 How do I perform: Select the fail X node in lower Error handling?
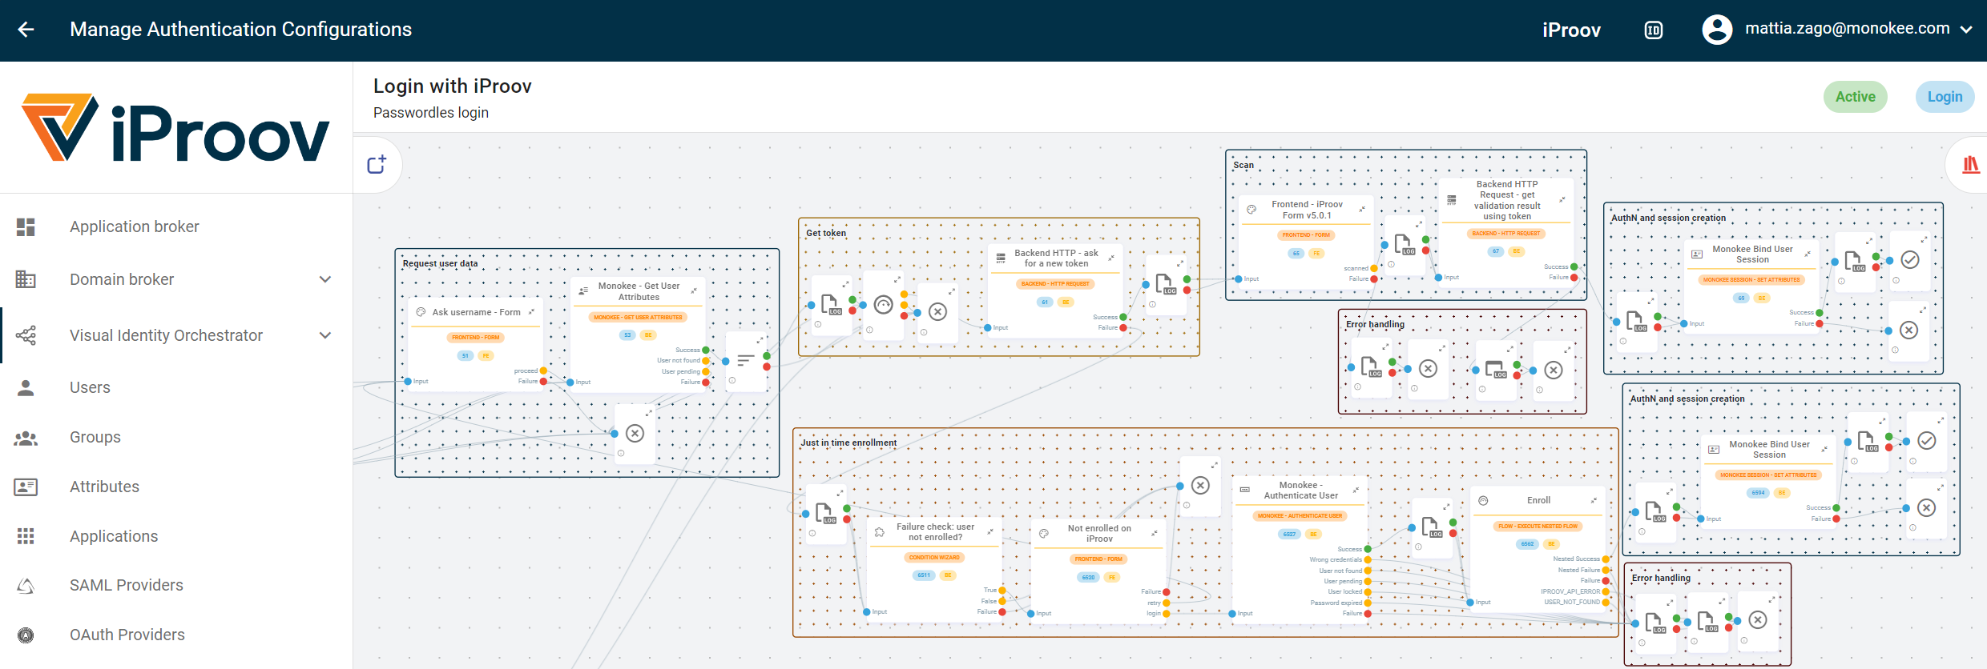(1758, 619)
